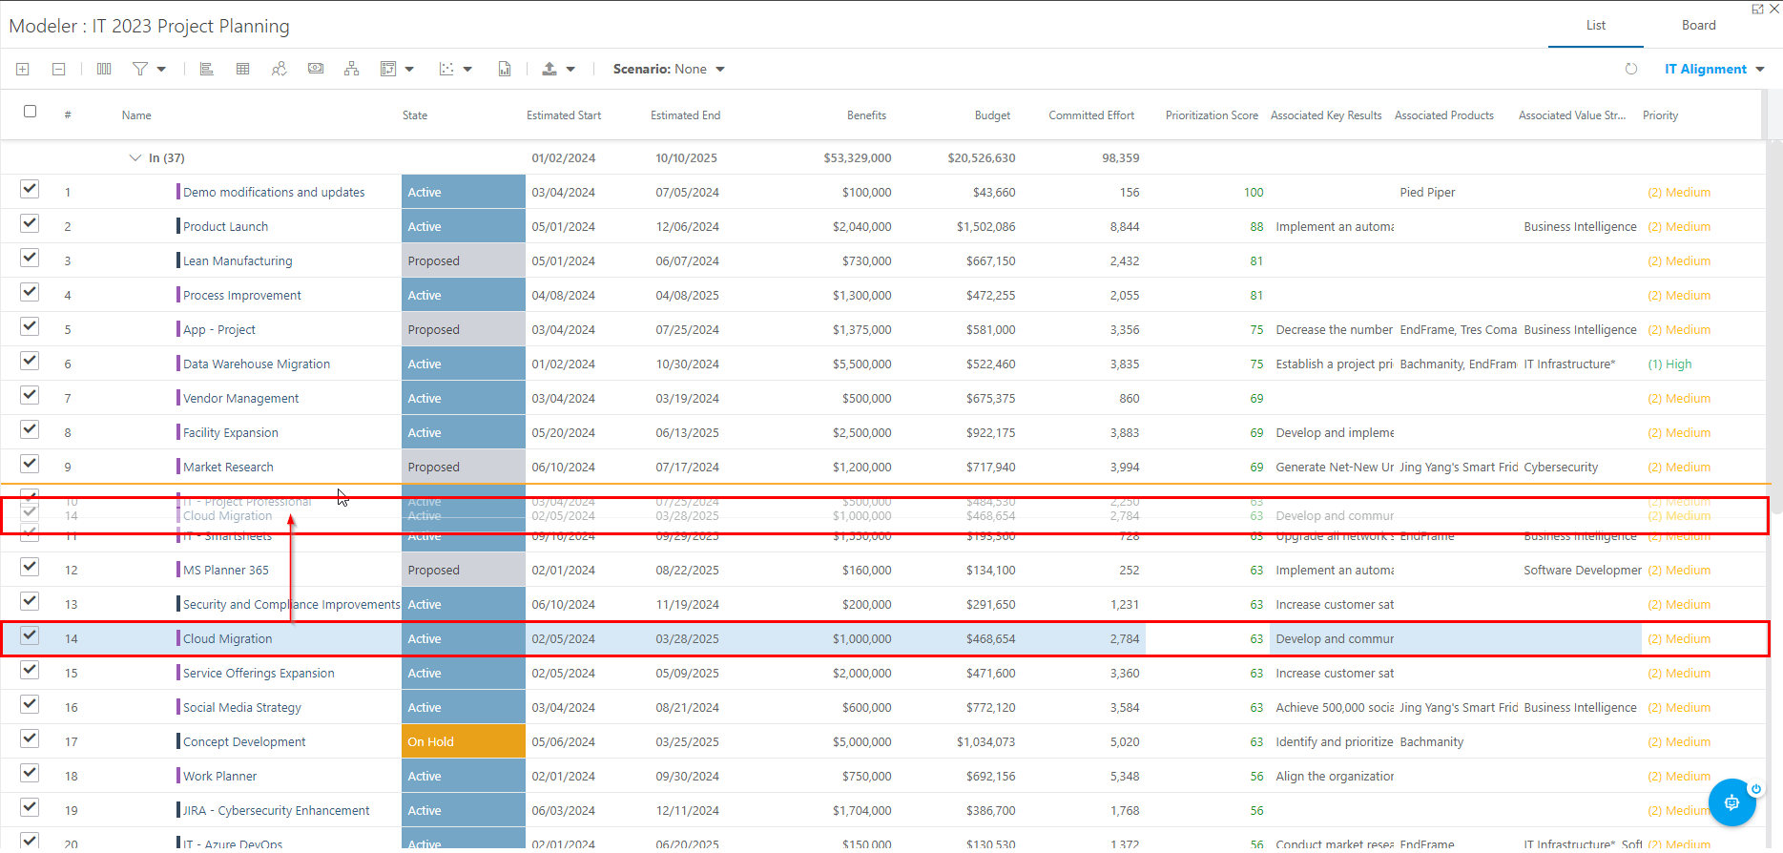Sort by the State column header
Image resolution: width=1783 pixels, height=853 pixels.
coord(415,115)
